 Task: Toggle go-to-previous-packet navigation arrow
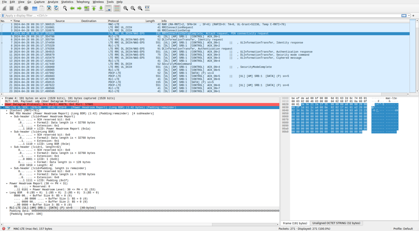click(x=72, y=8)
